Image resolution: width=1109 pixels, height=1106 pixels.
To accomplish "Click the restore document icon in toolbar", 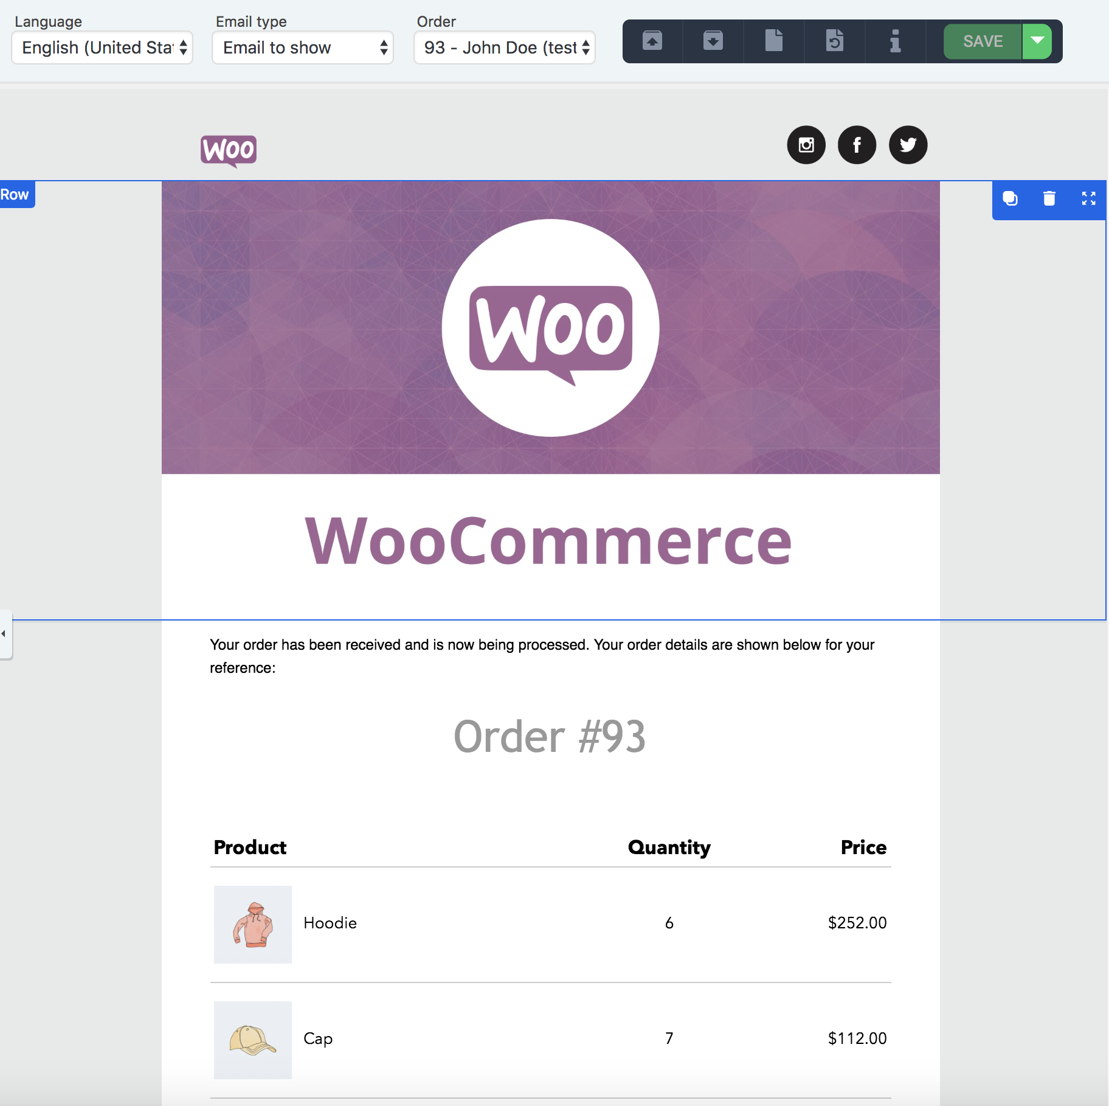I will [835, 41].
